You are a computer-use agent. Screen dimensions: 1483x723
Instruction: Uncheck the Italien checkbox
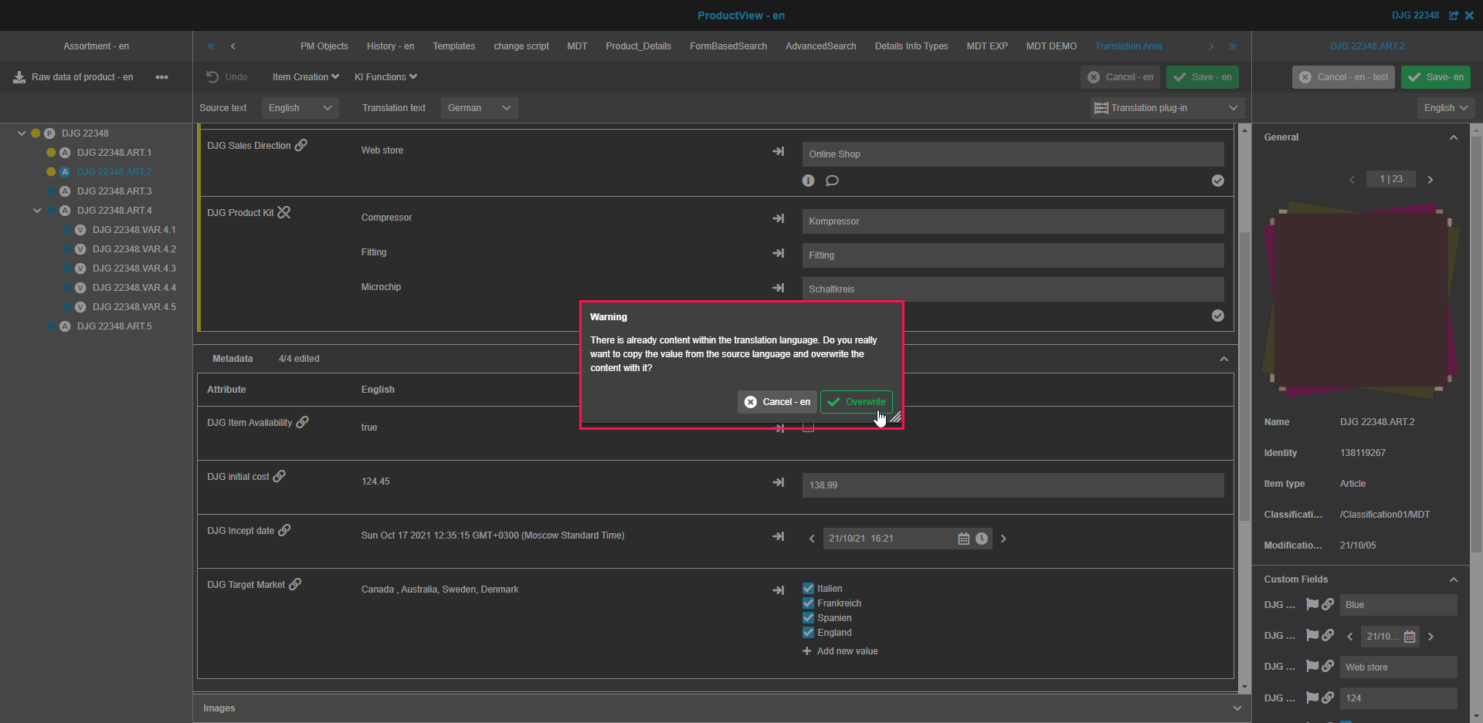click(x=808, y=589)
